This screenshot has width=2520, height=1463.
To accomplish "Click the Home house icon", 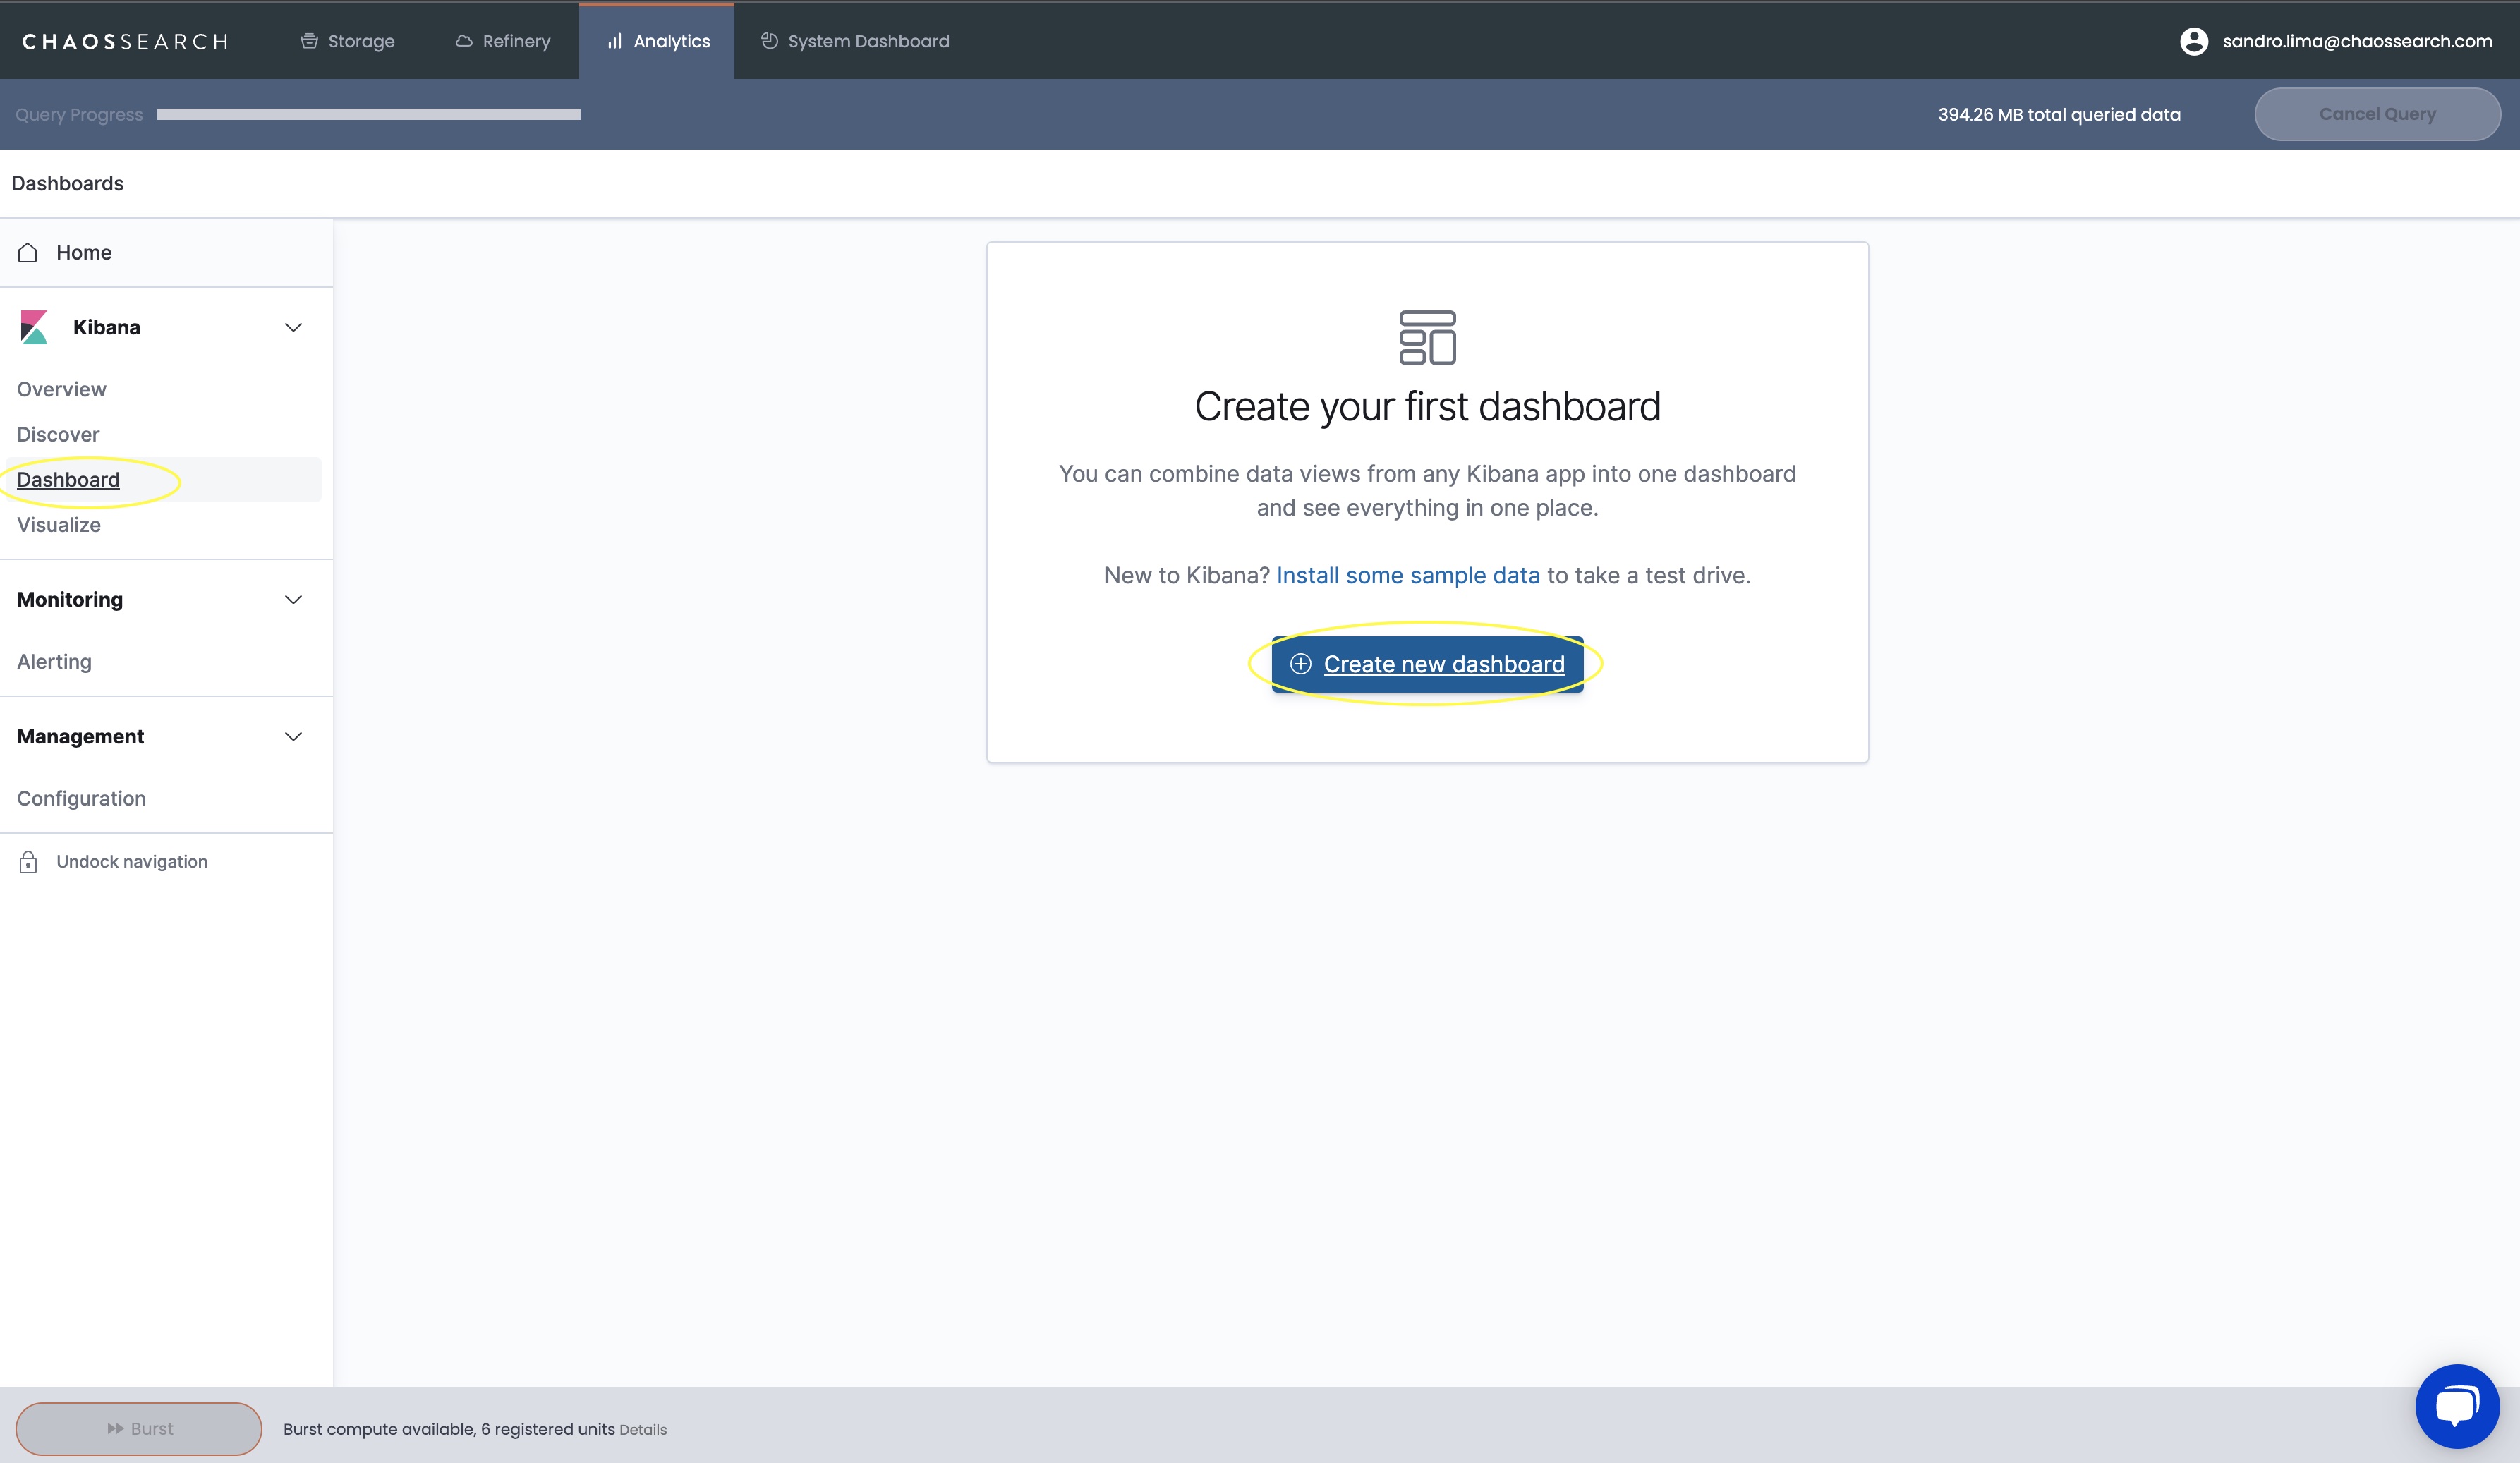I will click(x=28, y=252).
